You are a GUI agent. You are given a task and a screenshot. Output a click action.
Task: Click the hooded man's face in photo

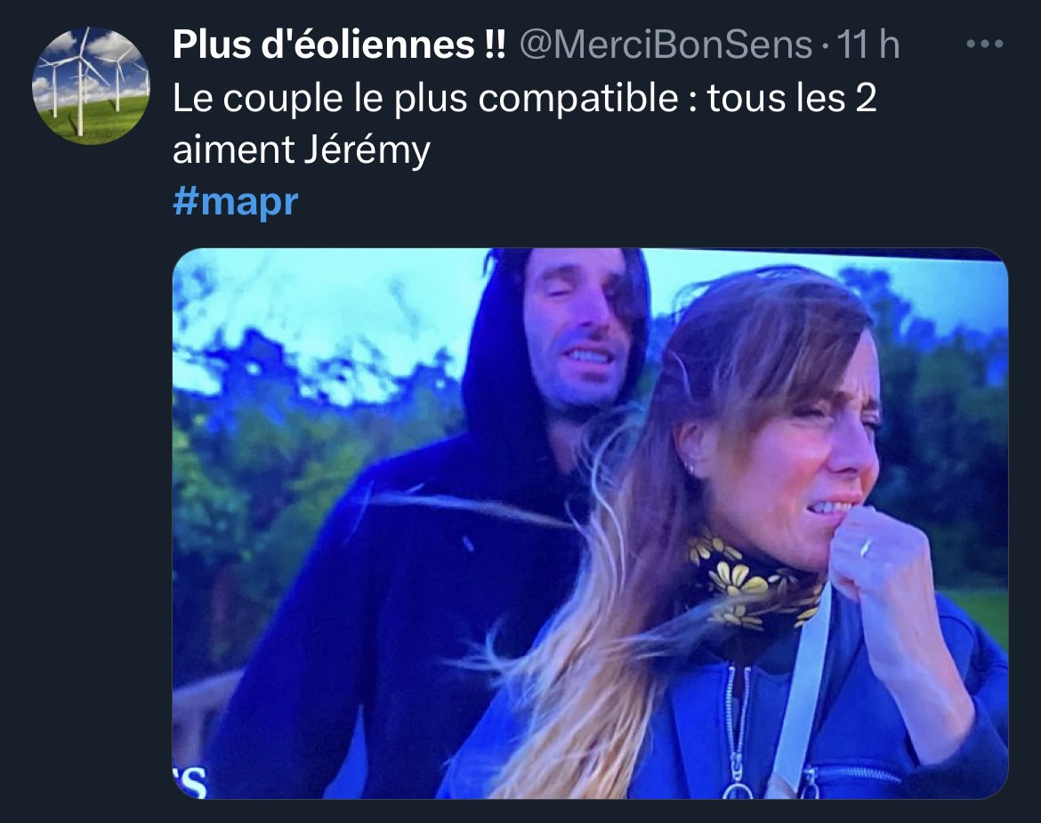click(577, 332)
